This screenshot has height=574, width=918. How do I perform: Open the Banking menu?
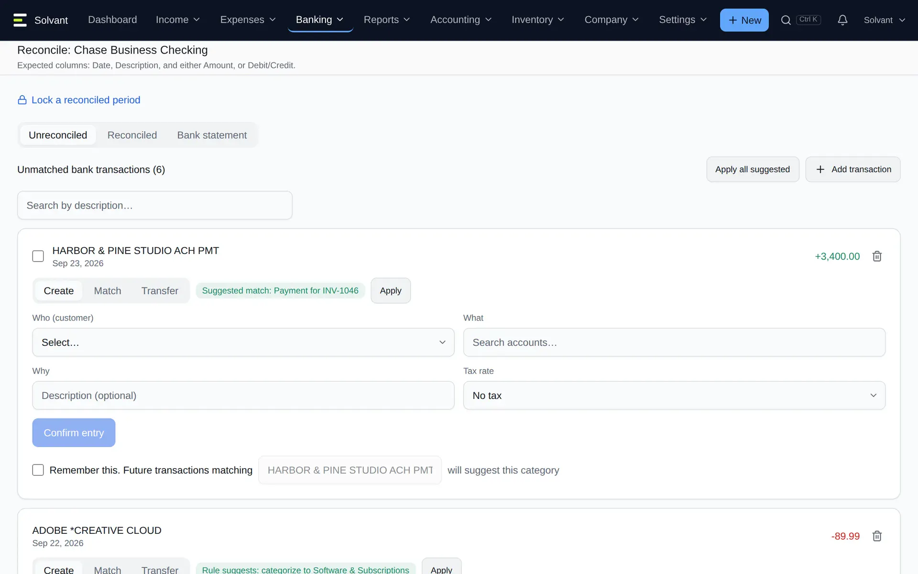point(320,20)
